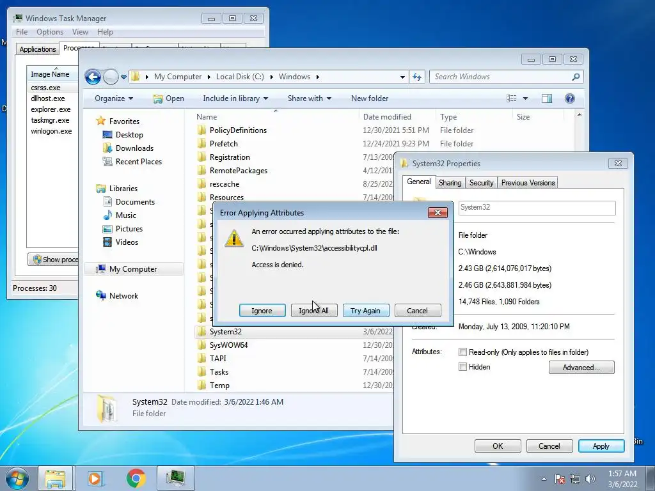Select My Computer in the navigation pane

[133, 269]
